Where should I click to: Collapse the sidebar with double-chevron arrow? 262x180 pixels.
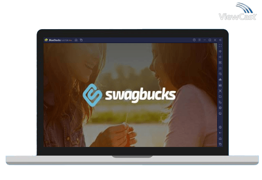coord(220,40)
